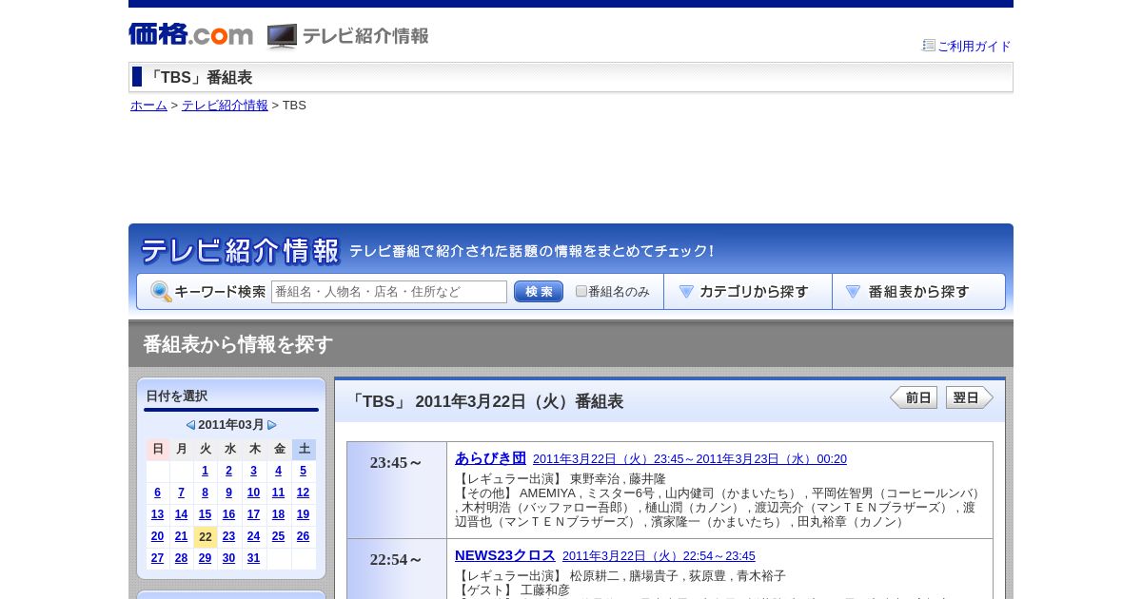This screenshot has height=599, width=1142.
Task: Select calendar date 15
Action: click(205, 514)
